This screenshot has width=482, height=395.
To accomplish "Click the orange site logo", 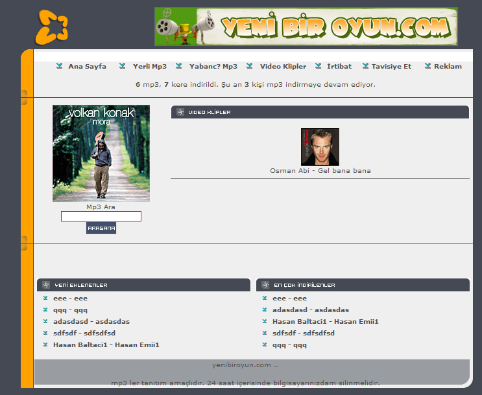I will (52, 27).
